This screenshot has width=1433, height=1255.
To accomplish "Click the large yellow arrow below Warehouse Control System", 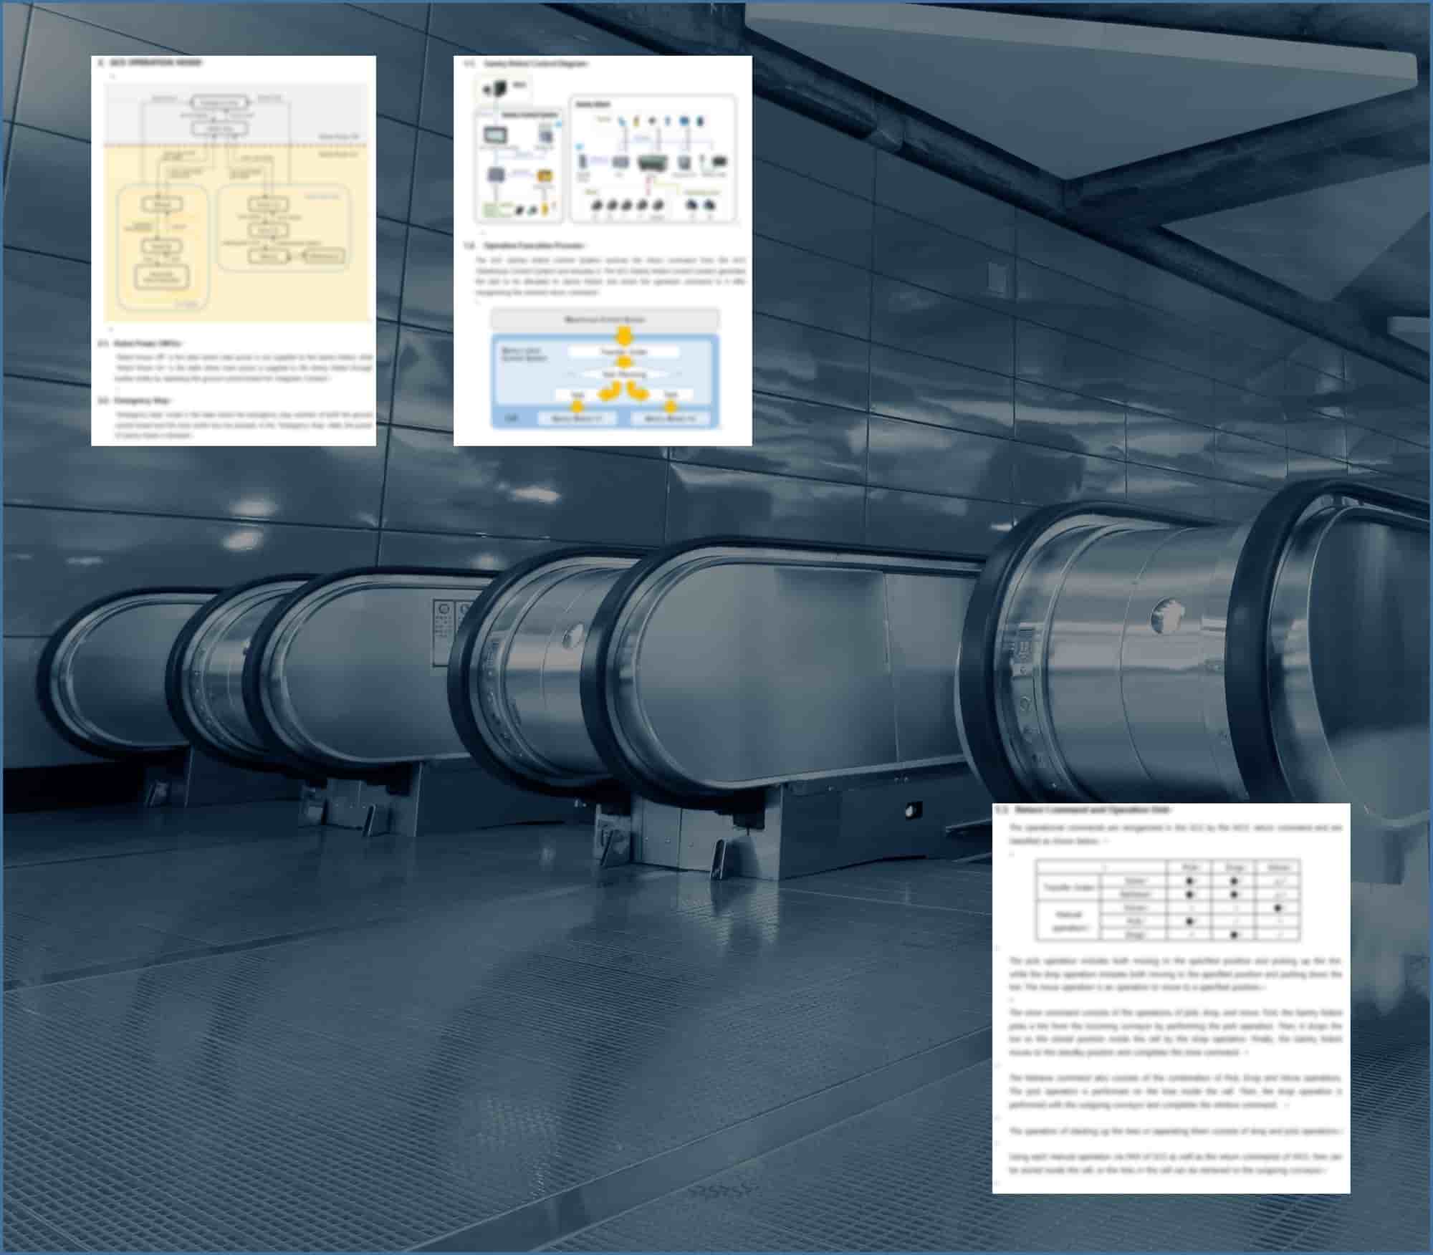I will pyautogui.click(x=623, y=335).
